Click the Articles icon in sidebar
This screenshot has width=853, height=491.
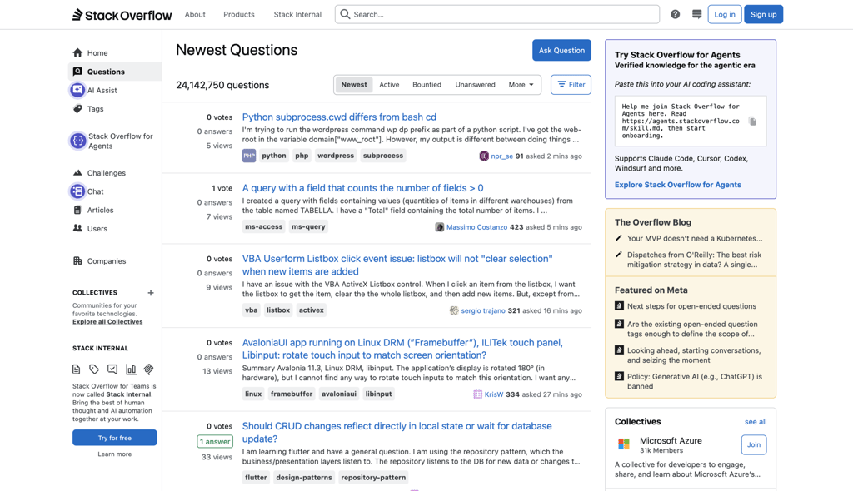(77, 210)
